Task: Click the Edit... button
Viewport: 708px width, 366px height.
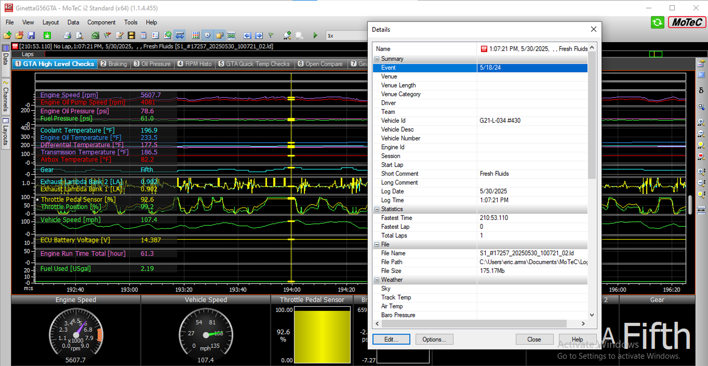Action: coord(391,339)
